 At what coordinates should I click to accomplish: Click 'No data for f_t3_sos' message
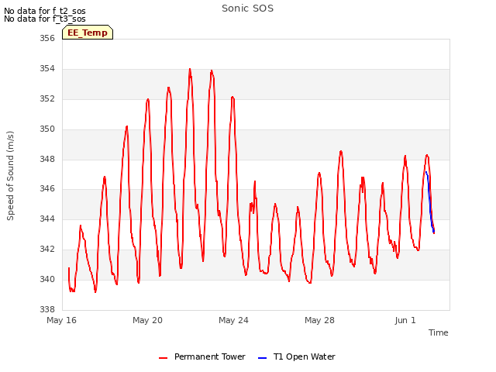(x=45, y=19)
